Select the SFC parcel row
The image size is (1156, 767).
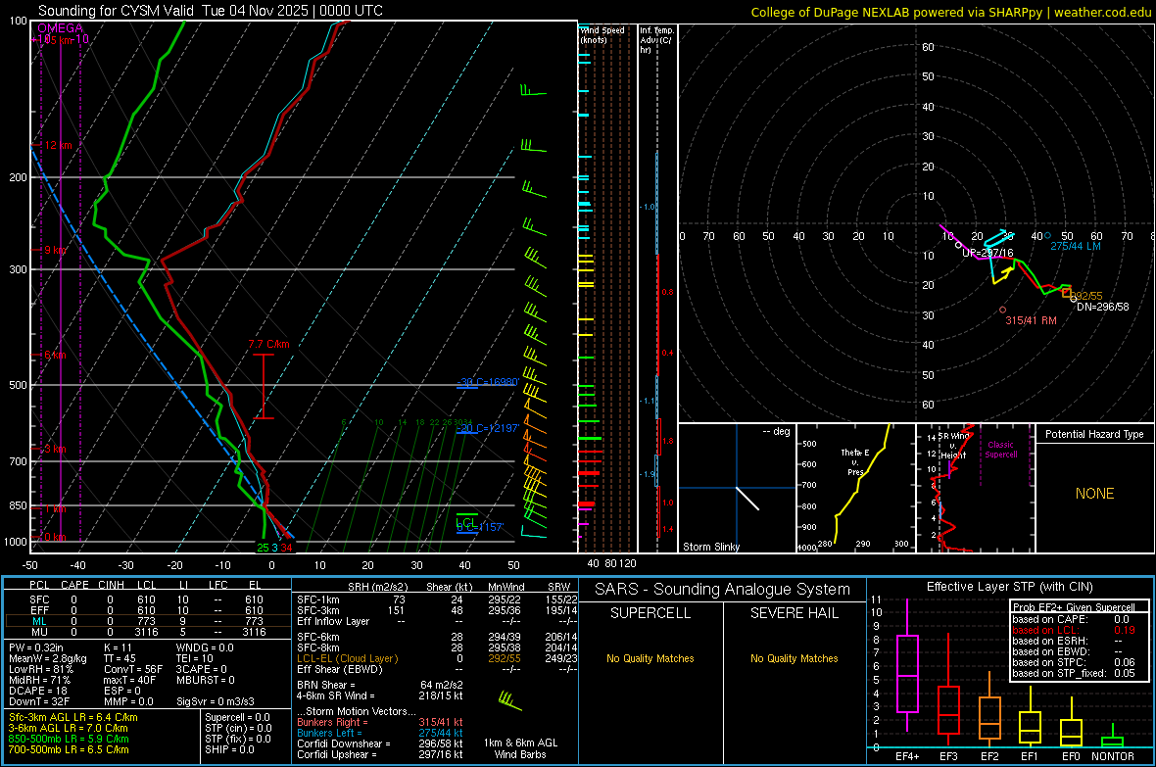point(148,599)
